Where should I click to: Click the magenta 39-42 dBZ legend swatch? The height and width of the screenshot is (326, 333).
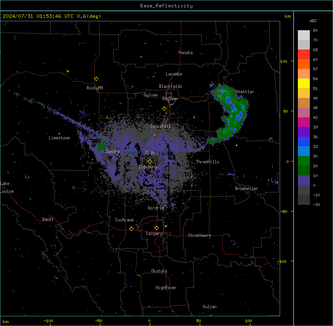304,122
